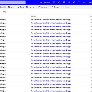Screen dimensions: 92x92
Task: Start a Teams call
Action: (45, 2)
